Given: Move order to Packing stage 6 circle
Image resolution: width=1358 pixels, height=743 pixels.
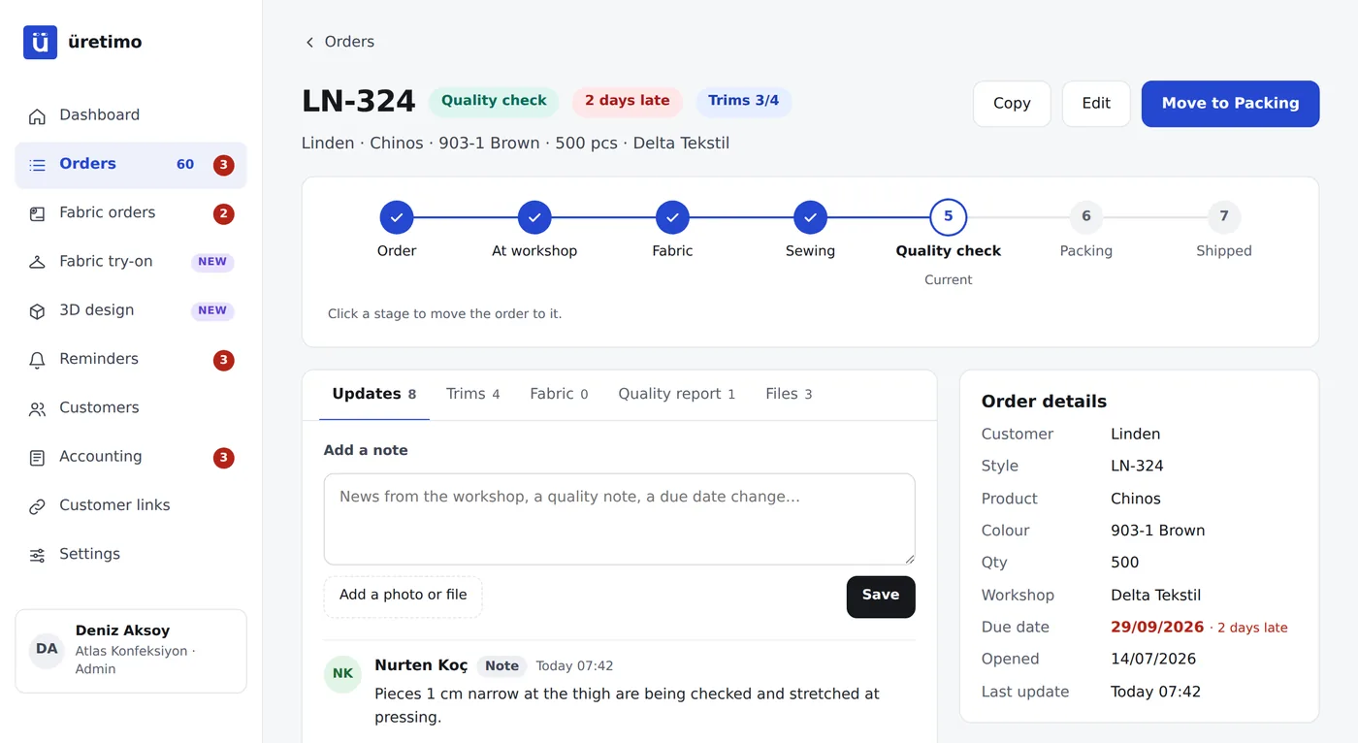Looking at the screenshot, I should [1086, 217].
